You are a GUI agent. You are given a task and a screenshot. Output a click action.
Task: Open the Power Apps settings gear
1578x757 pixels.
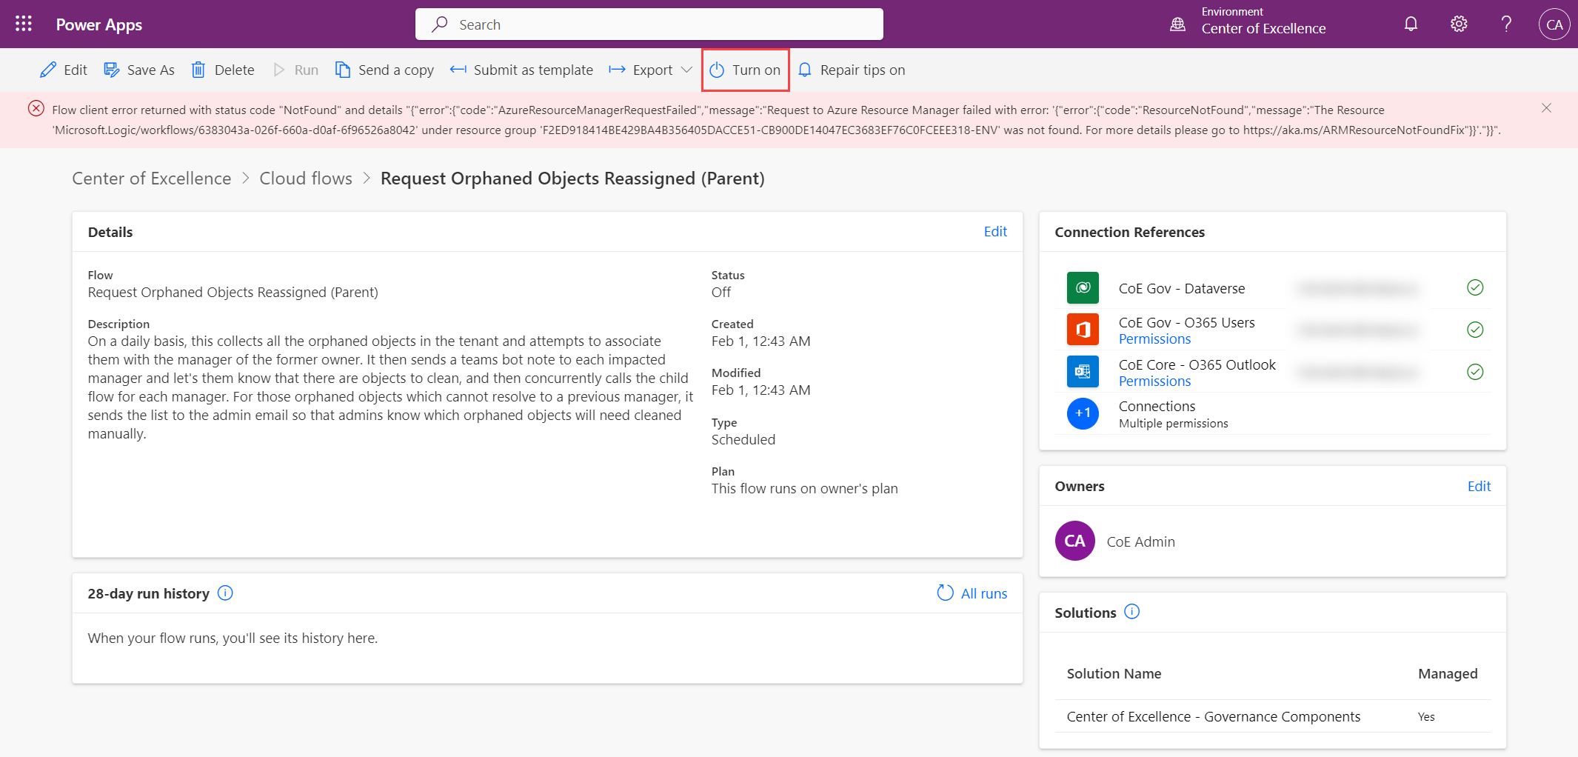point(1457,23)
